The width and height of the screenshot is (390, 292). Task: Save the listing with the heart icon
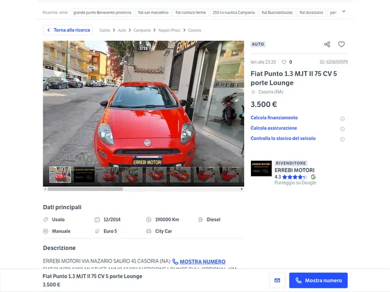(341, 44)
